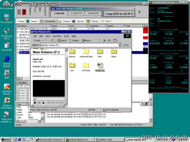Open Edit menu in Explorer window
Image resolution: width=190 pixels, height=142 pixels.
tap(41, 36)
